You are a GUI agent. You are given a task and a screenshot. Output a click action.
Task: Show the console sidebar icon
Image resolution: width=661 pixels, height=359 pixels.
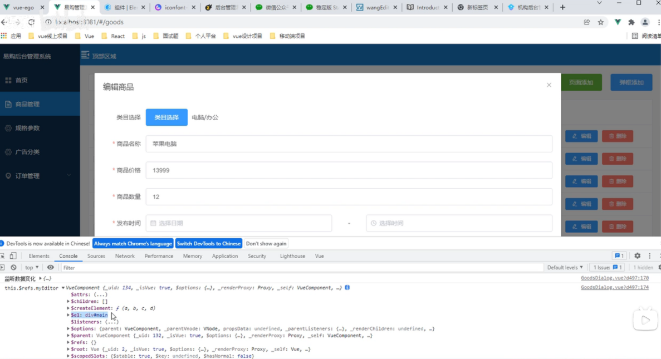point(3,267)
